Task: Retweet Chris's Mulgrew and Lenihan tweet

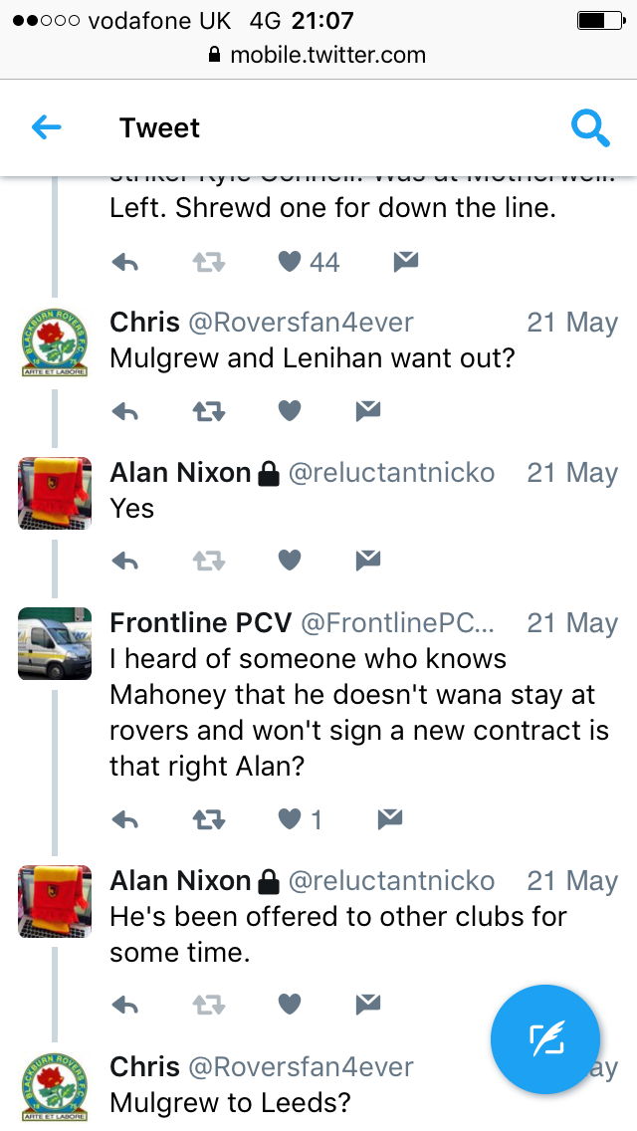Action: pos(208,411)
